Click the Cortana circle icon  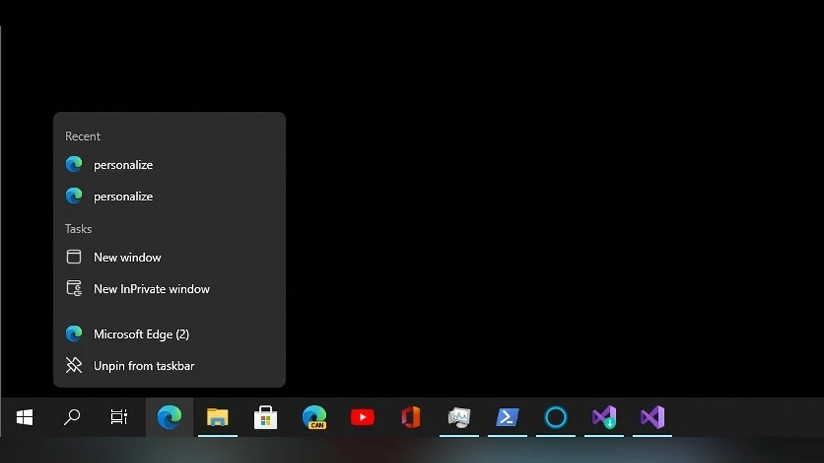point(556,417)
